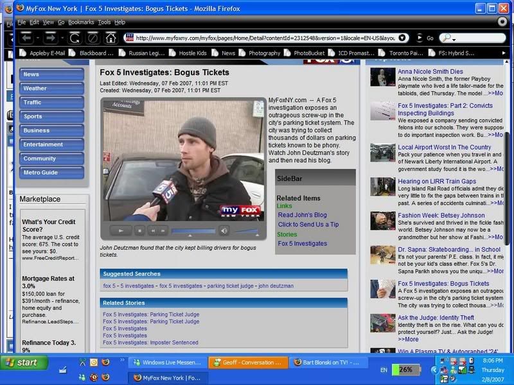This screenshot has height=385, width=514.
Task: Rewind the video
Action: click(153, 231)
